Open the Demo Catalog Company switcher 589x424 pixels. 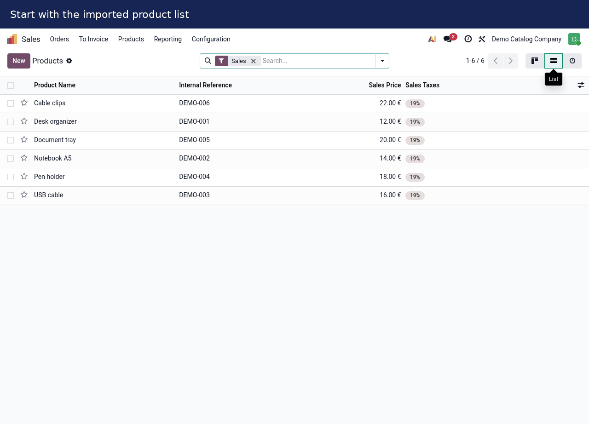[x=526, y=39]
